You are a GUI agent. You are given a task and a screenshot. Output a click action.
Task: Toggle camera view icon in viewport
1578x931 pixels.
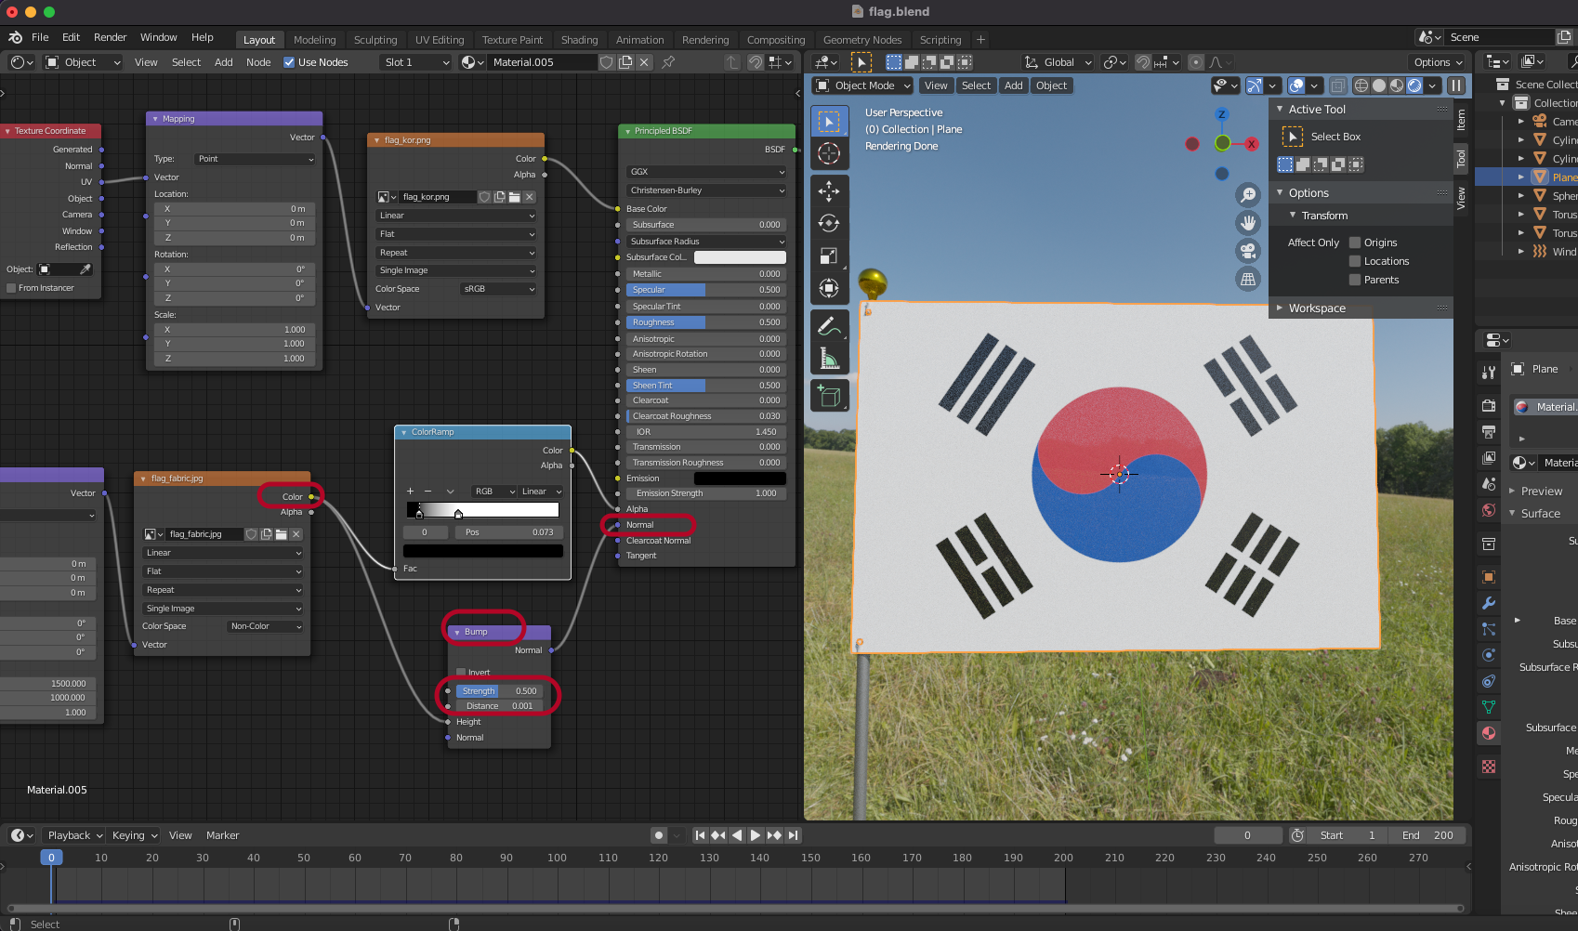1248,250
